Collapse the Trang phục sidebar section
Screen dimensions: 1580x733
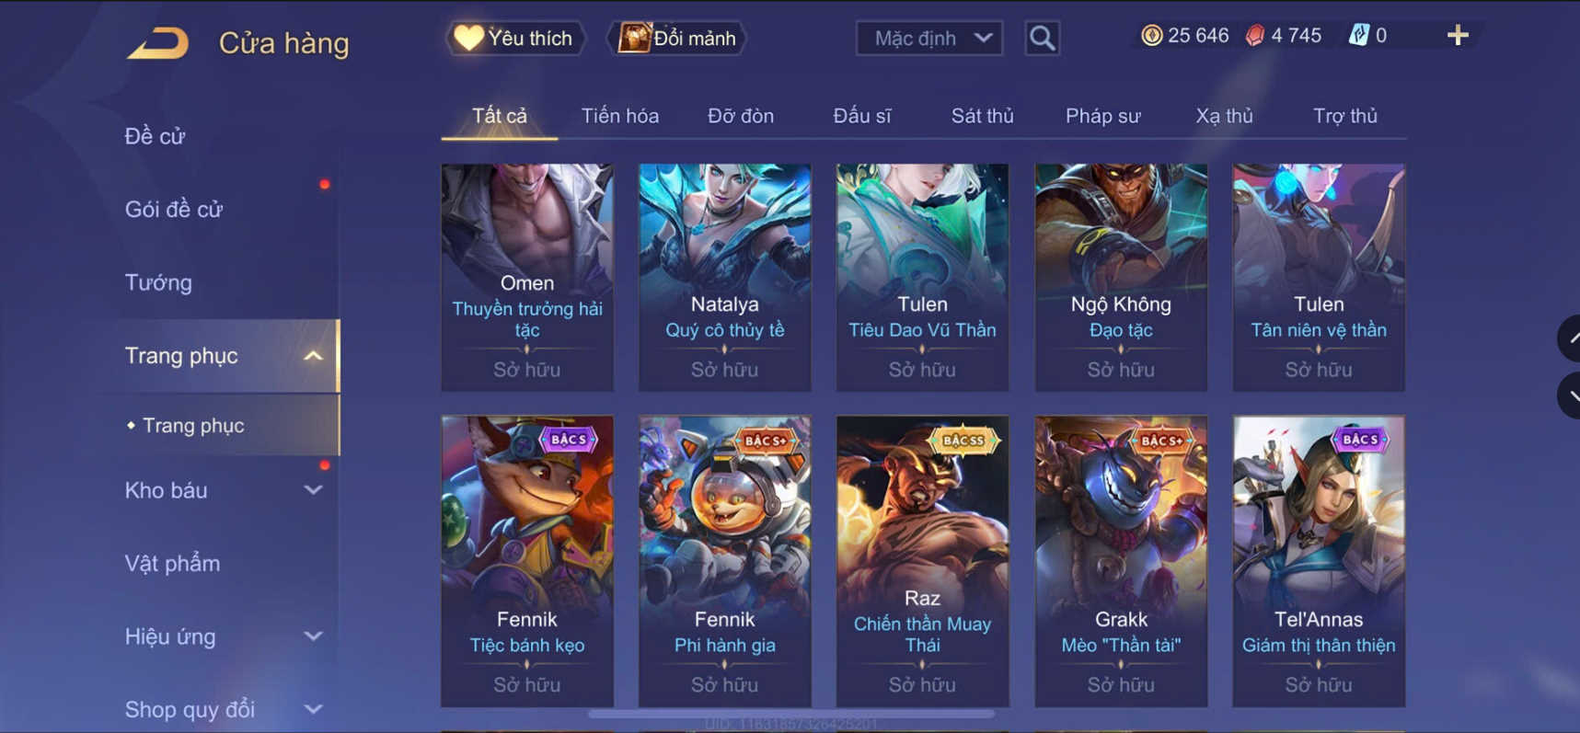(x=313, y=356)
